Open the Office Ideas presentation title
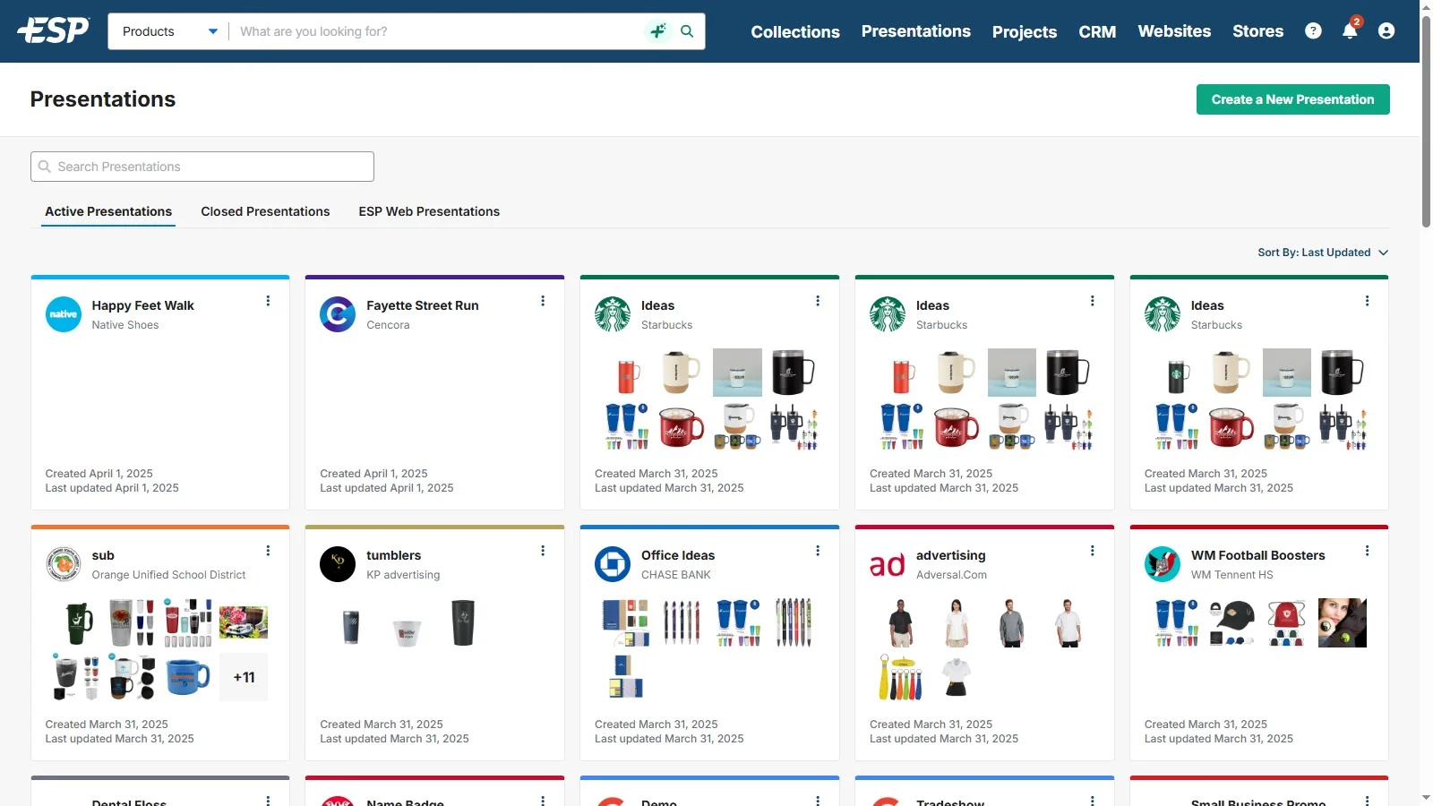This screenshot has width=1433, height=806. [x=678, y=555]
